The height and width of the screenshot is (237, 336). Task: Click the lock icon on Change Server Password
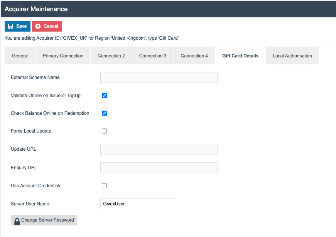click(x=17, y=220)
